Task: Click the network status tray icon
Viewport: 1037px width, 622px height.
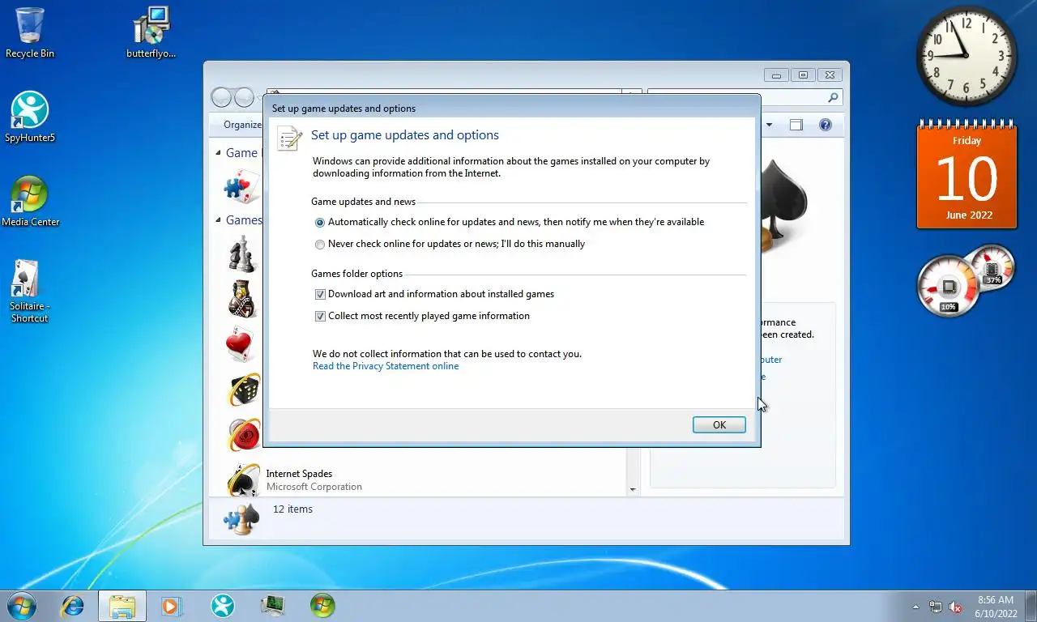Action: pos(936,607)
